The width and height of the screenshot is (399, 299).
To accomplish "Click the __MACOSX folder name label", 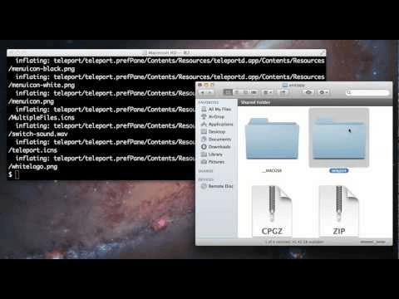I will click(272, 170).
